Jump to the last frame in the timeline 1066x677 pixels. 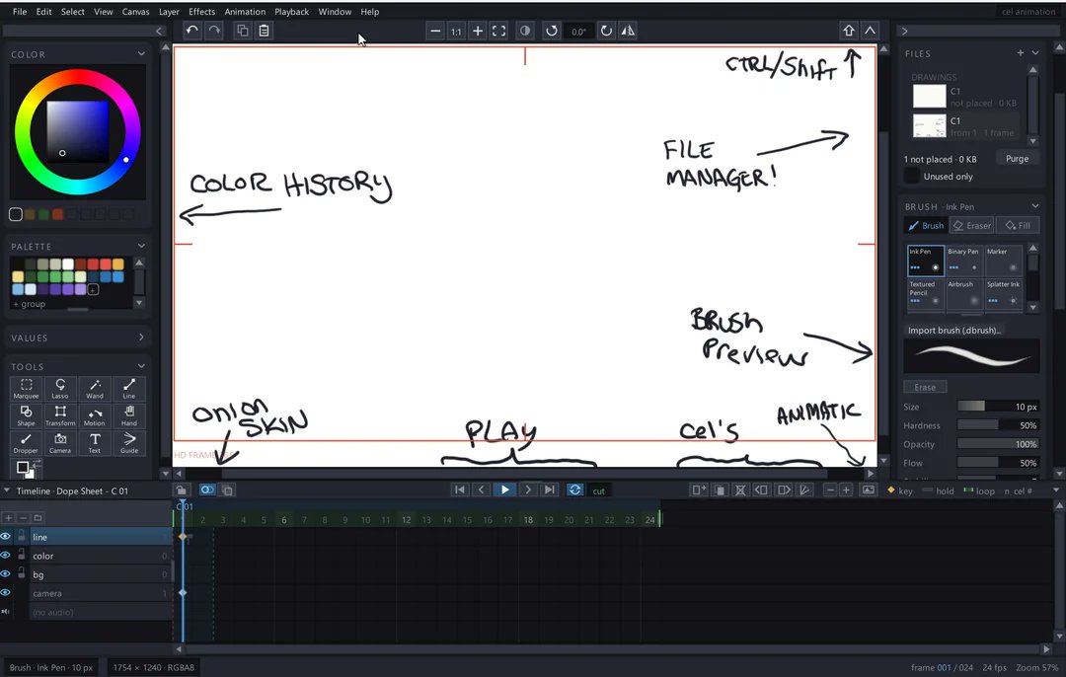[x=550, y=489]
